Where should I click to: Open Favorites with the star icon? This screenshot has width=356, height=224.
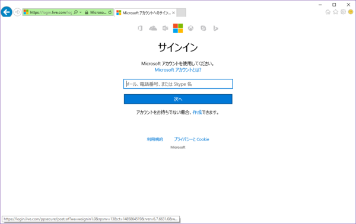(x=335, y=12)
